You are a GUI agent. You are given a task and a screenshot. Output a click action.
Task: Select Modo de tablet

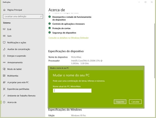14,69
